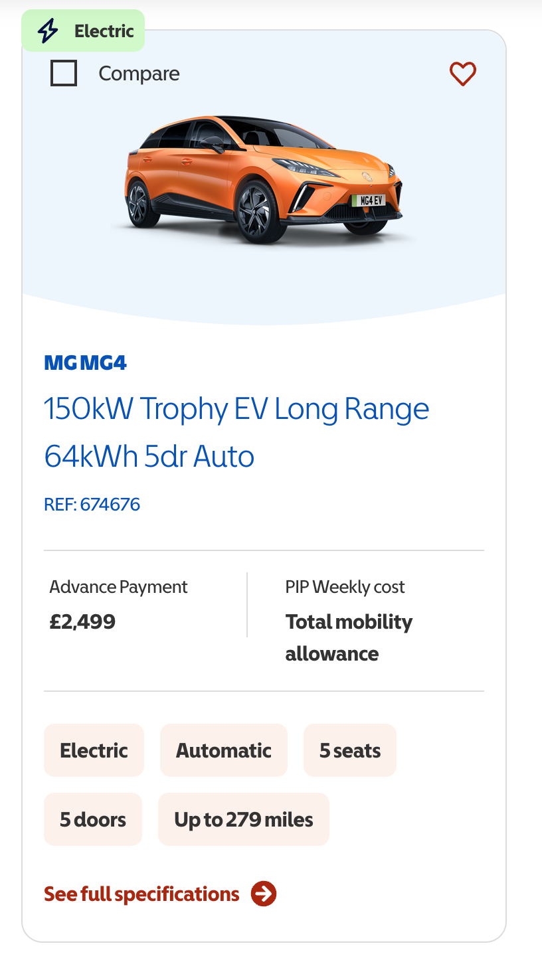This screenshot has width=542, height=968.
Task: Click the Advance Payment label
Action: pyautogui.click(x=118, y=587)
